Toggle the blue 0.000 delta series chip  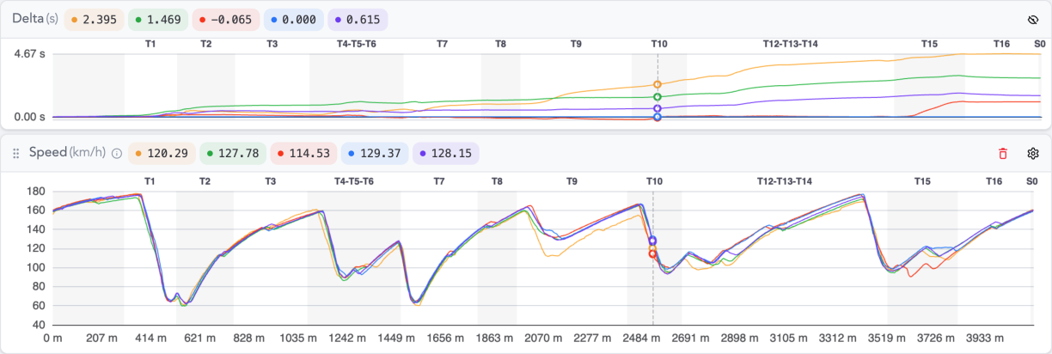[292, 19]
